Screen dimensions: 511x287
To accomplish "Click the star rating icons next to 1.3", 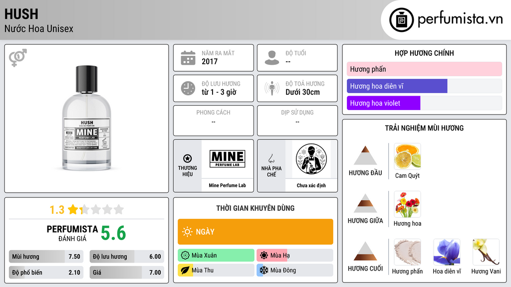I will coord(96,209).
